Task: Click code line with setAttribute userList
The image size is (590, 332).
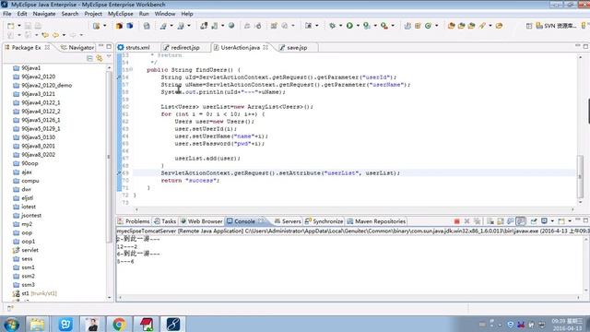Action: point(280,173)
